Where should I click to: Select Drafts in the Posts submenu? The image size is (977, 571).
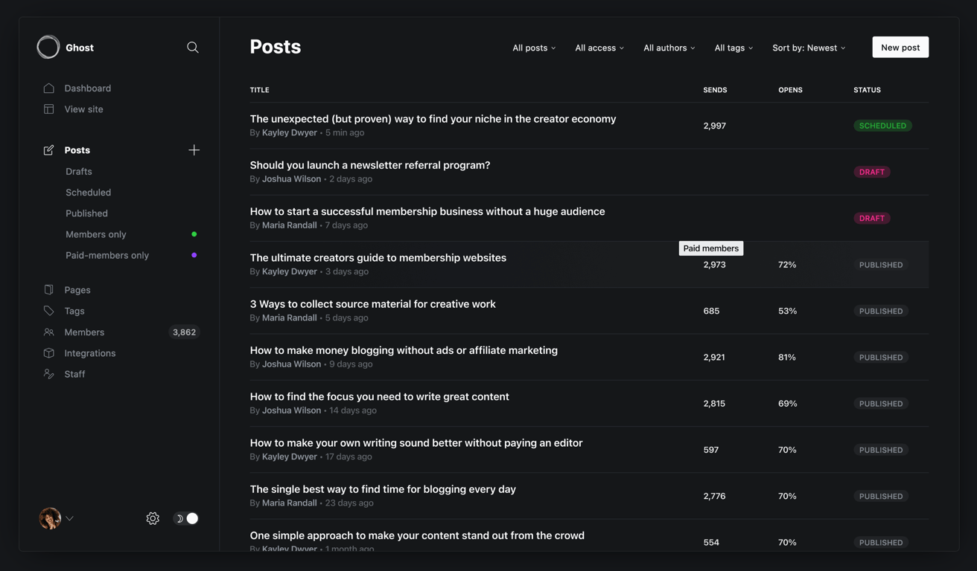pyautogui.click(x=79, y=171)
